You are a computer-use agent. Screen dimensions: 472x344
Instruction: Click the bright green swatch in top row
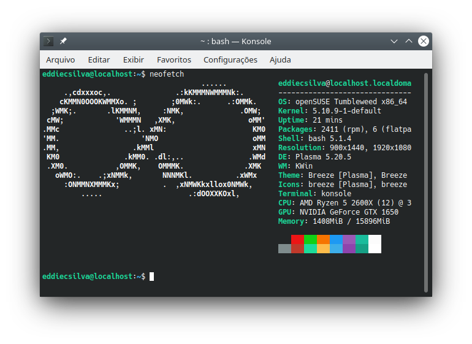(310, 239)
